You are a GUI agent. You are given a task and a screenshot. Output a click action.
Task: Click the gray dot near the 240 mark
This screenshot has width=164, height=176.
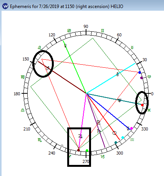(62, 145)
